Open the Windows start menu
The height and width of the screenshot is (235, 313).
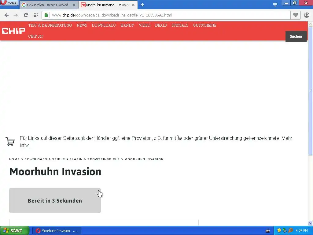tap(15, 231)
